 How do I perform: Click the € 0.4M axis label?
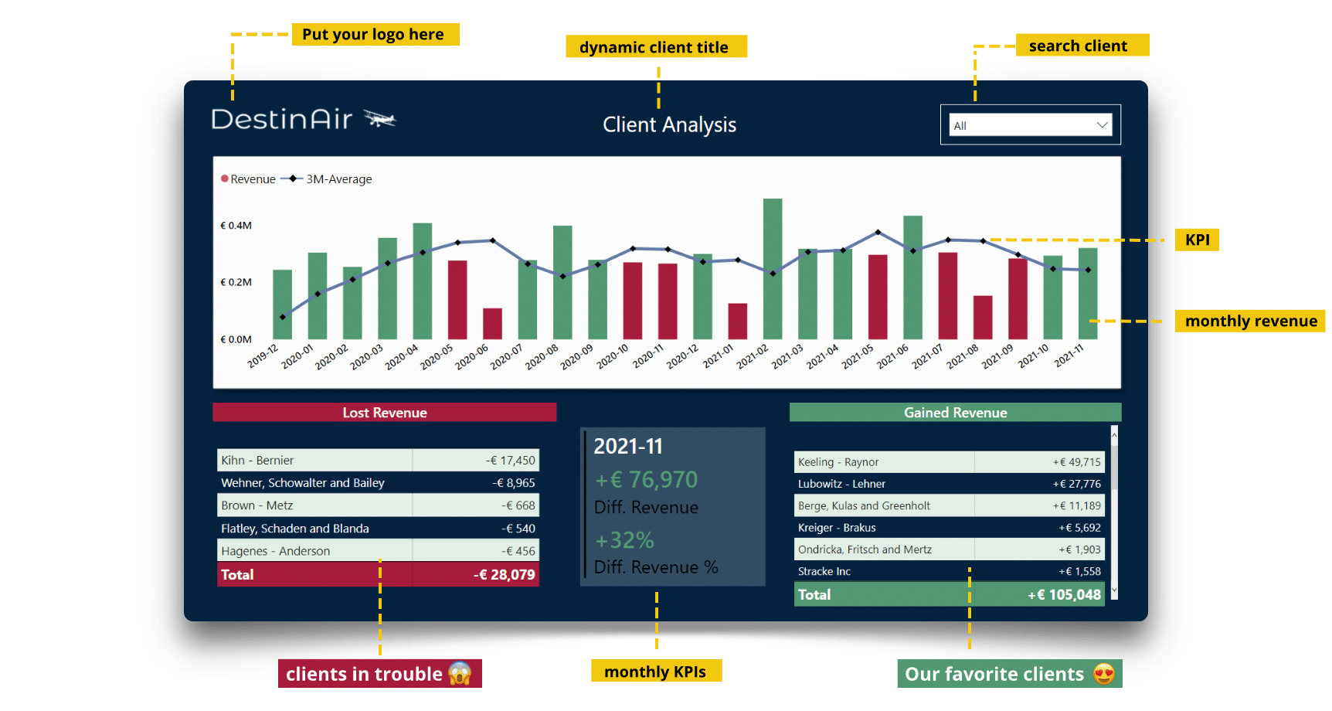pyautogui.click(x=236, y=226)
